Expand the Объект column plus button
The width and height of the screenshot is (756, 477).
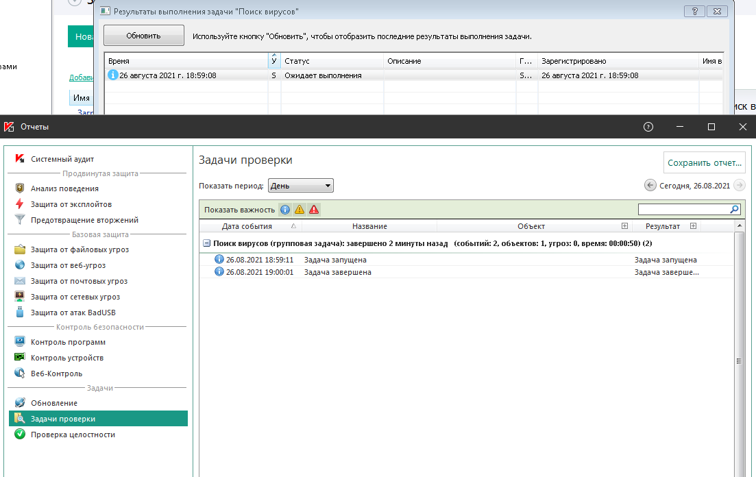[x=624, y=226]
